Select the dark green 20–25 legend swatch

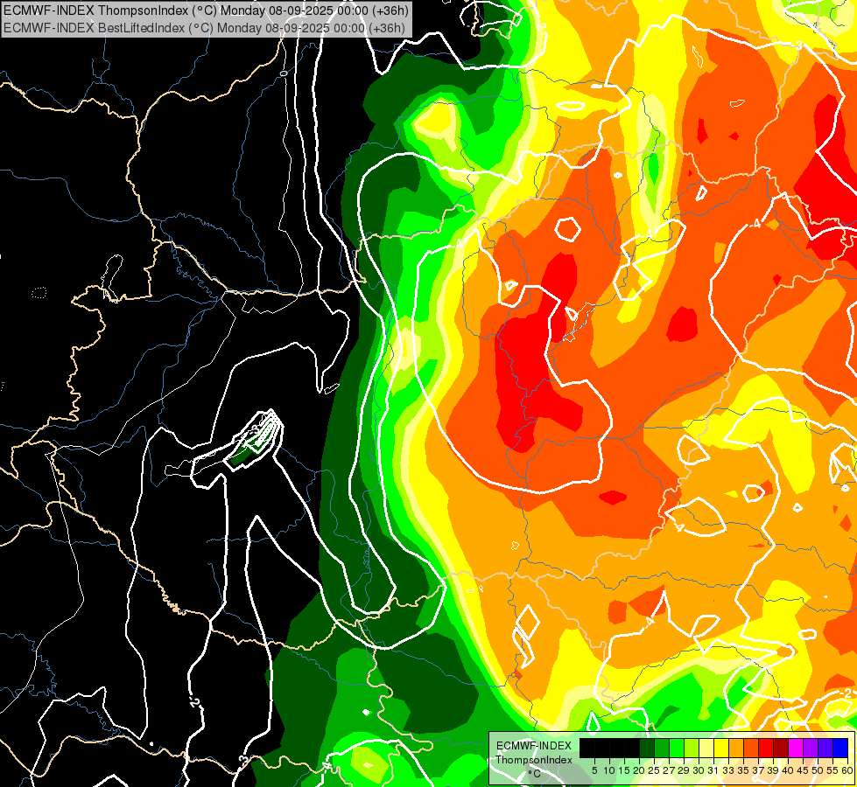click(x=647, y=749)
